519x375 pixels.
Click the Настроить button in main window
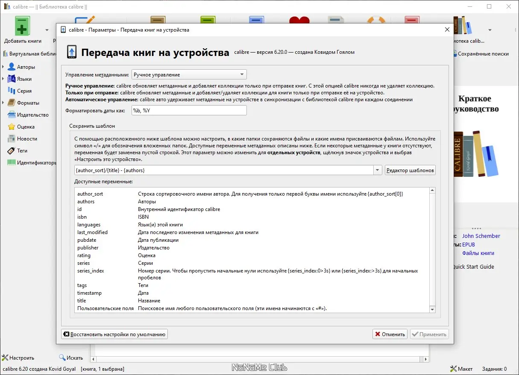click(x=18, y=358)
